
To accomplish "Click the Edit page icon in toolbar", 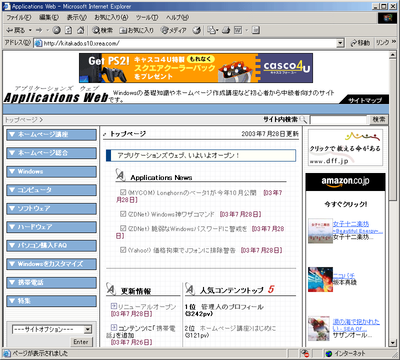I will [238, 30].
